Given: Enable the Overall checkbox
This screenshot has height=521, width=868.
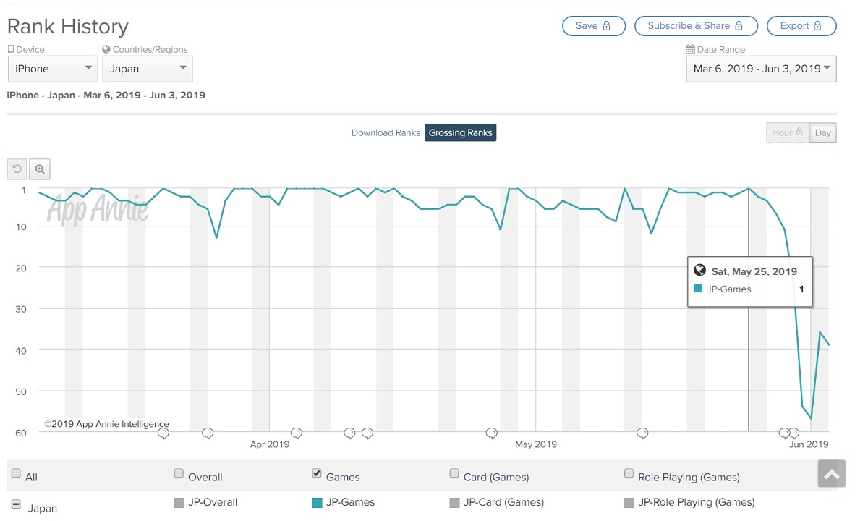Looking at the screenshot, I should pyautogui.click(x=179, y=473).
